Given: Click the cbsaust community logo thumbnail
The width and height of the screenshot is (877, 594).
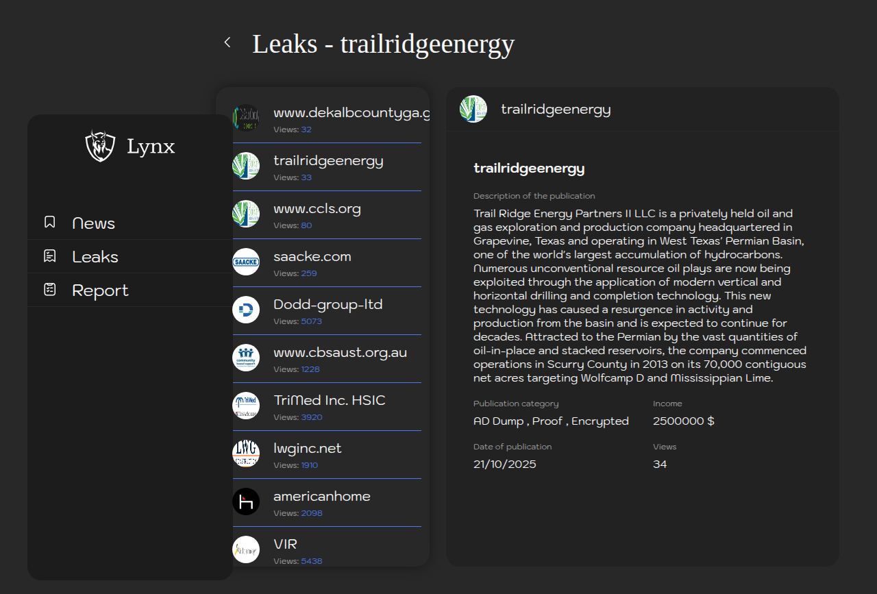Looking at the screenshot, I should tap(246, 358).
